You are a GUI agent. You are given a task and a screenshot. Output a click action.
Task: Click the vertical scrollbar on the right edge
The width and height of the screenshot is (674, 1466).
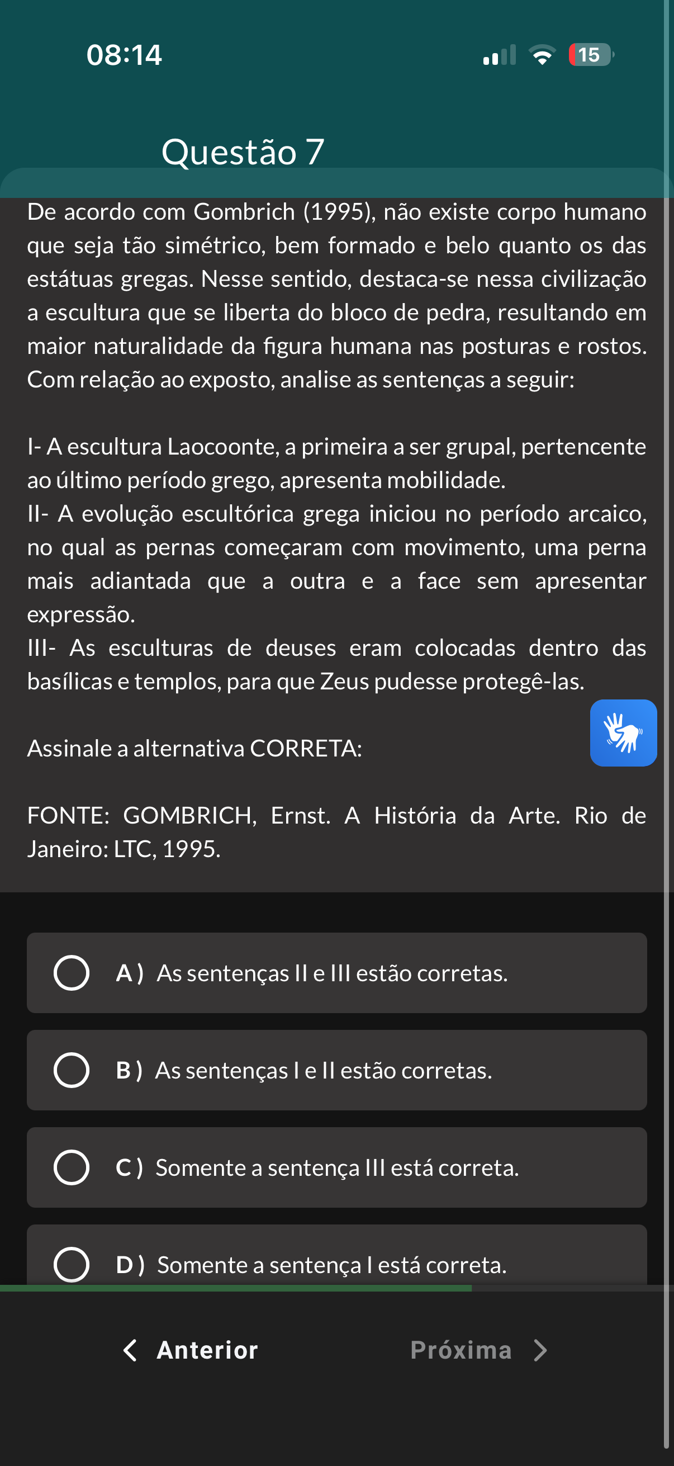tap(666, 683)
